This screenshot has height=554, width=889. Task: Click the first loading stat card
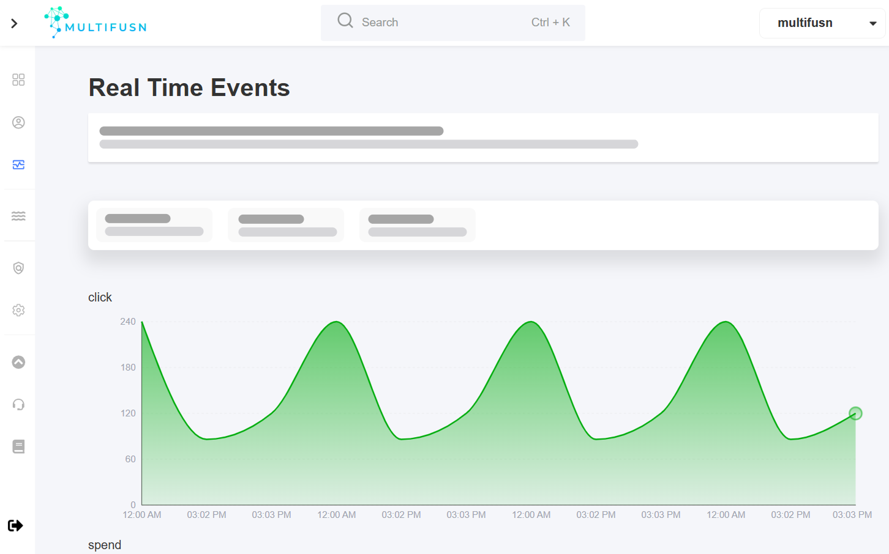point(154,225)
